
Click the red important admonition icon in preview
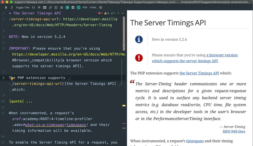pos(139,58)
